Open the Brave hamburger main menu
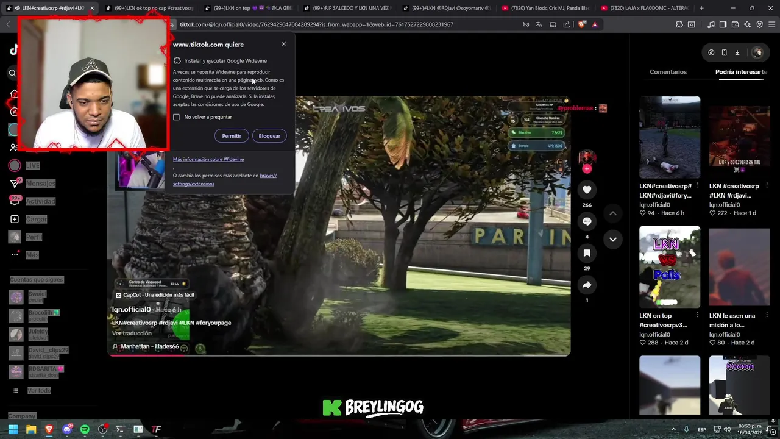The height and width of the screenshot is (439, 780). [771, 24]
